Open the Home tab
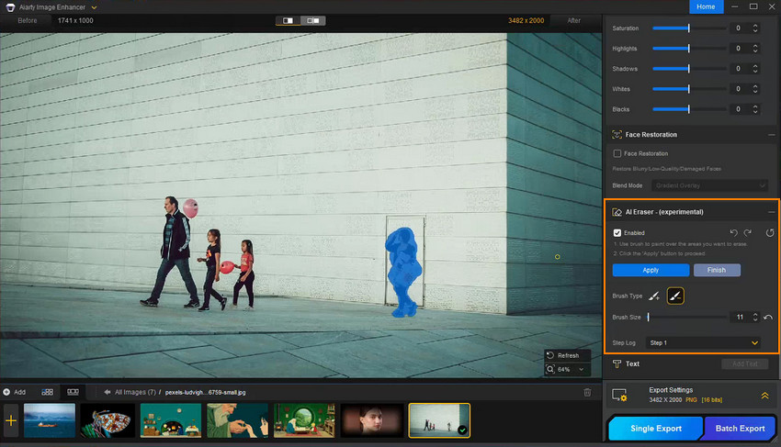 706,6
